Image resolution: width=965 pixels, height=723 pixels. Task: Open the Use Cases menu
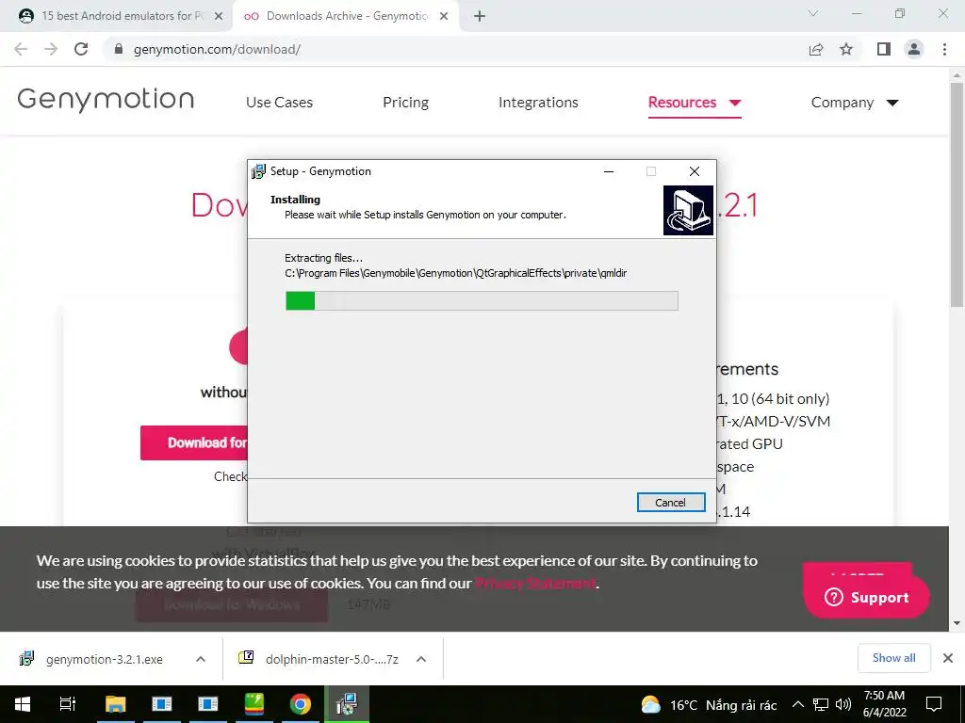click(279, 102)
